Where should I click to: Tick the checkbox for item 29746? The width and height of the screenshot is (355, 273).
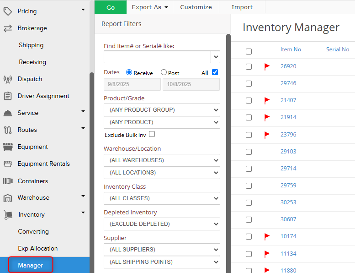249,84
